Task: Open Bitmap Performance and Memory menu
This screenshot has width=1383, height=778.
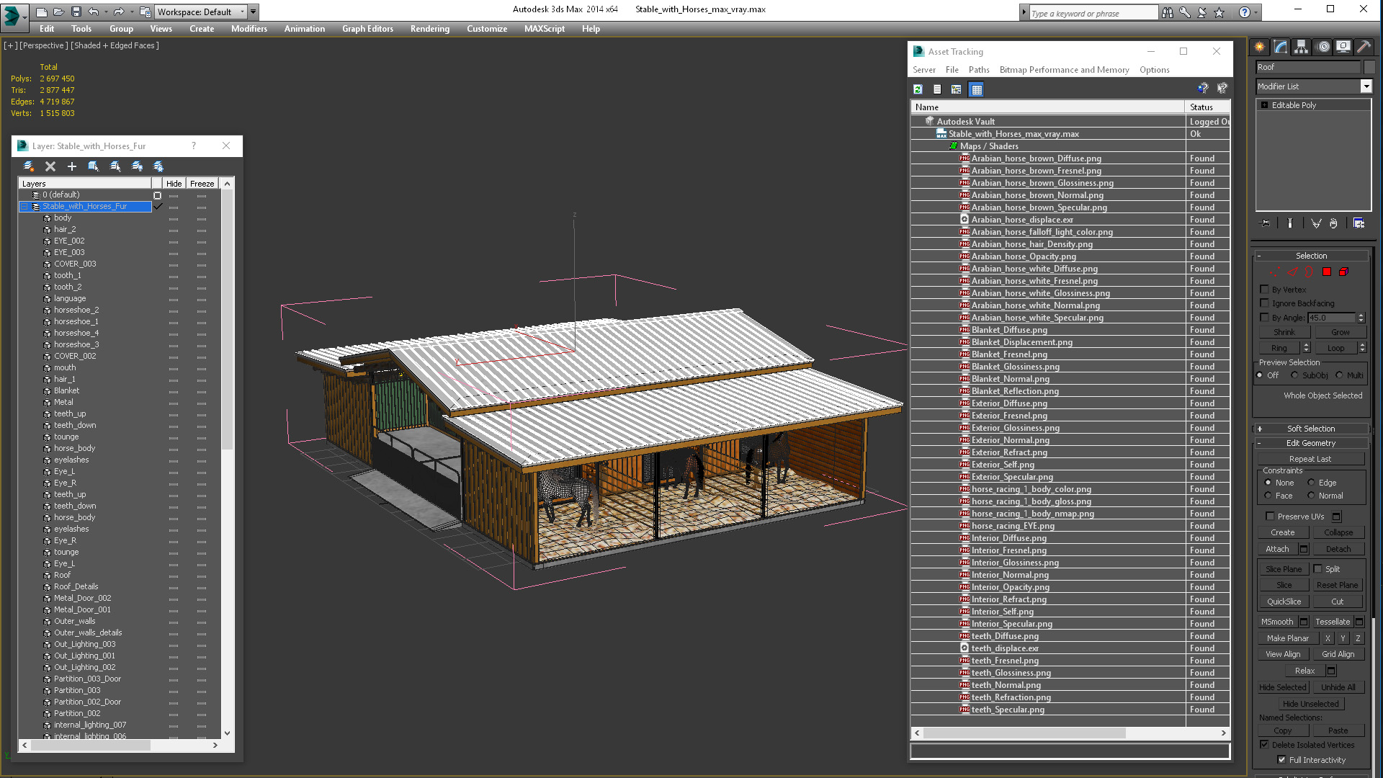Action: point(1064,70)
